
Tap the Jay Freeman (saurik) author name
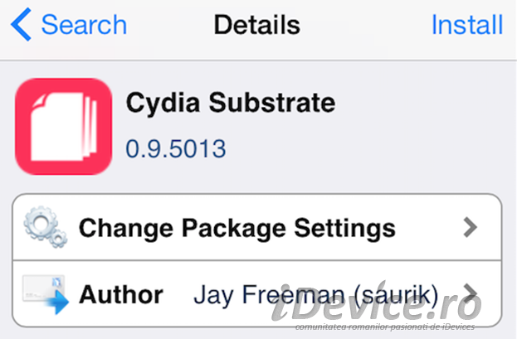[x=316, y=295]
